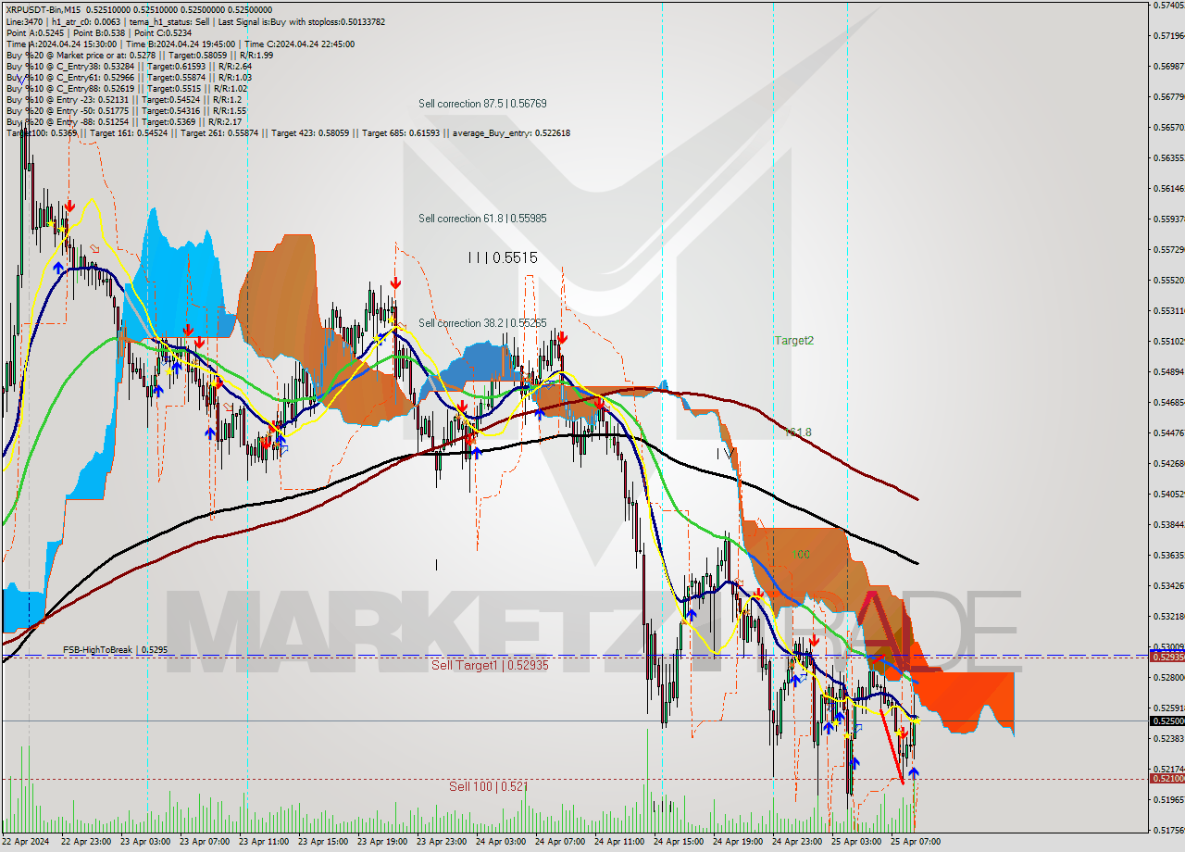
Task: Click the 0.51965 price axis value
Action: click(x=1167, y=800)
